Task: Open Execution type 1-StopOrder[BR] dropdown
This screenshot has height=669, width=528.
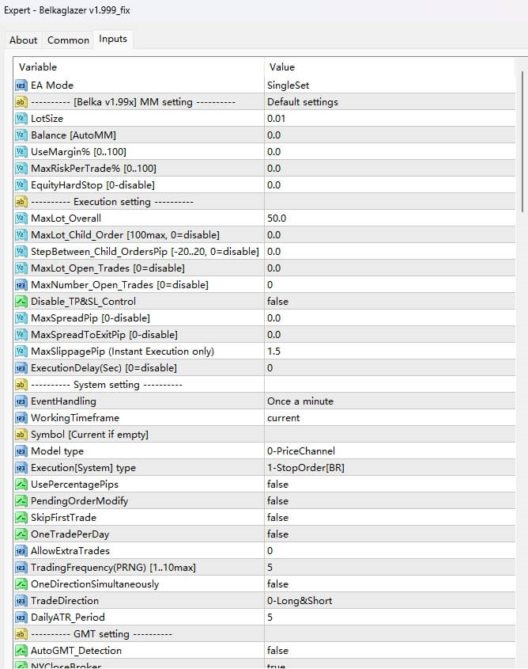Action: tap(305, 467)
